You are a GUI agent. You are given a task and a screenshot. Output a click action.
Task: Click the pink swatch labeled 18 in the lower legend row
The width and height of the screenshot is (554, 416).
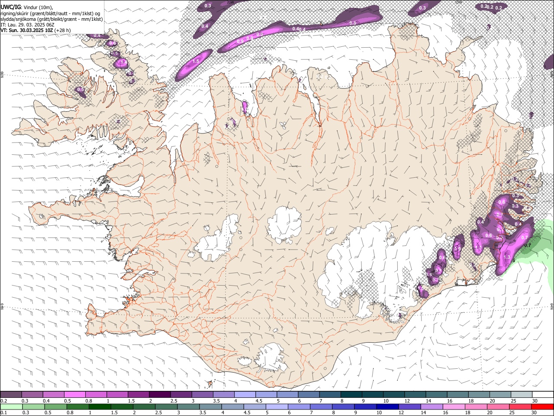pos(476,406)
